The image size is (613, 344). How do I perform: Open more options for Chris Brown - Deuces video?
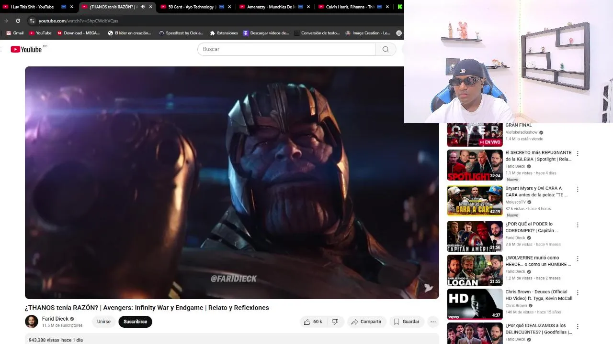pyautogui.click(x=578, y=292)
